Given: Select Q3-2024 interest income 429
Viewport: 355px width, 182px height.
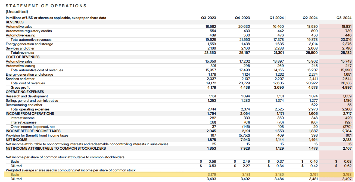Looking at the screenshot, I should 348,118.
